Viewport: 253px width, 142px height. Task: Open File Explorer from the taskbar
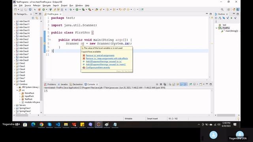pos(66,125)
